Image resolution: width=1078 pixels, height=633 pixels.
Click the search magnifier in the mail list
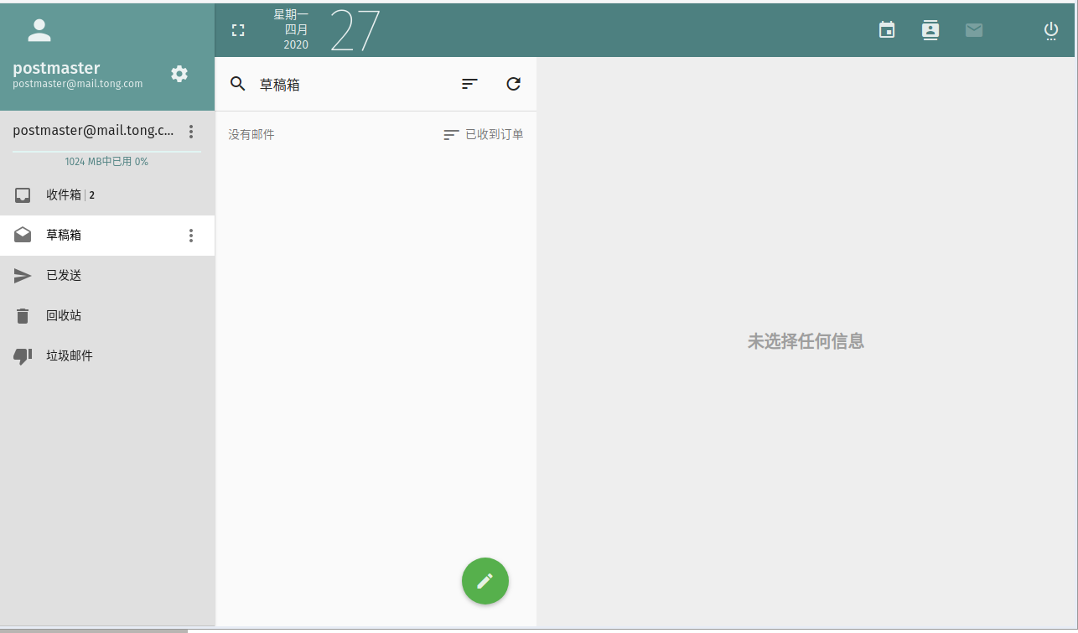coord(238,84)
